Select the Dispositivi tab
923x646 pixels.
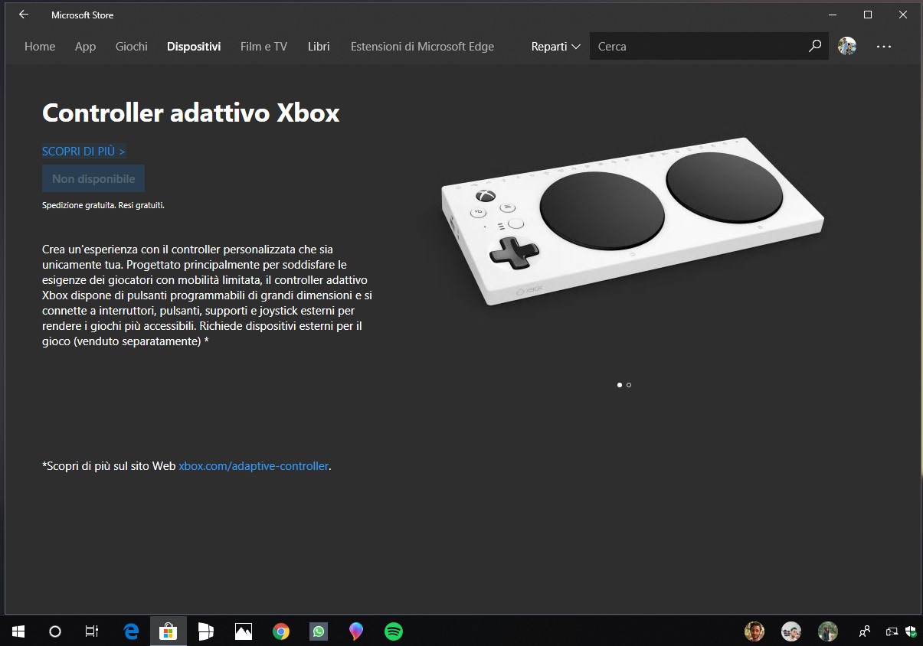tap(194, 47)
